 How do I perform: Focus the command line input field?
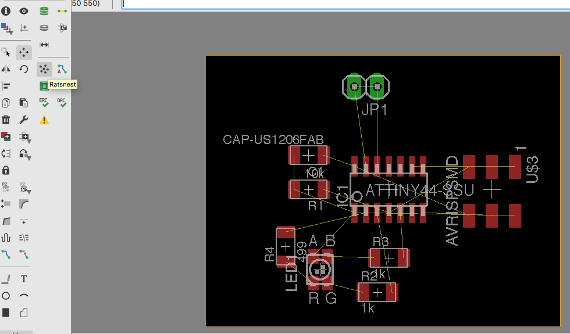point(345,4)
